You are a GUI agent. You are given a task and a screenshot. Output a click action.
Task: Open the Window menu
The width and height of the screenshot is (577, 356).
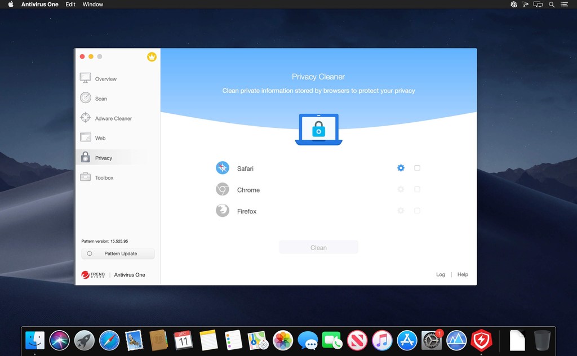point(92,5)
